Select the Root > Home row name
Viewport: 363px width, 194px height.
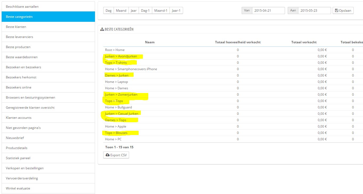click(x=115, y=50)
